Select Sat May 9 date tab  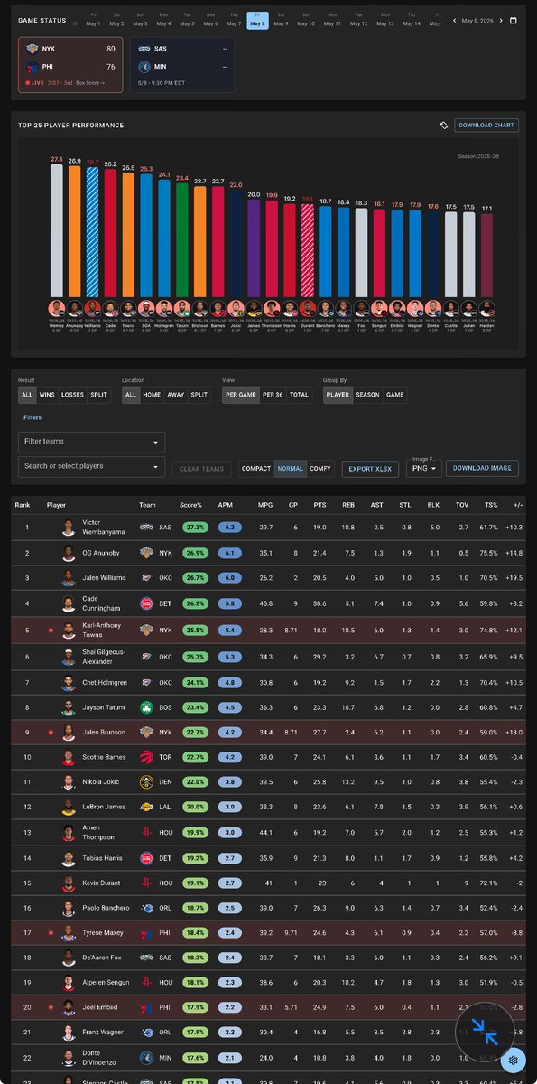coord(282,21)
